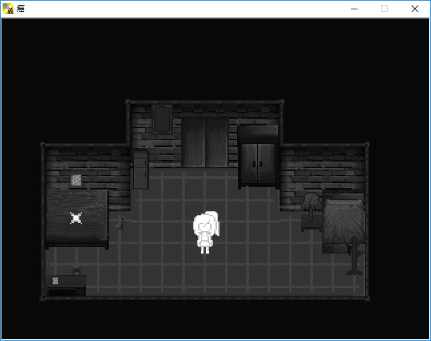Click the bed on the right side

coord(344,222)
